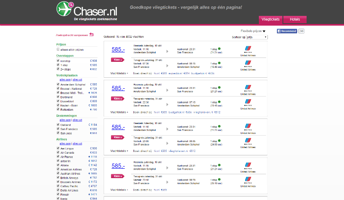Click alles uit under Vertrekplaatsen
Screen dimensions: 344x200
point(77,80)
